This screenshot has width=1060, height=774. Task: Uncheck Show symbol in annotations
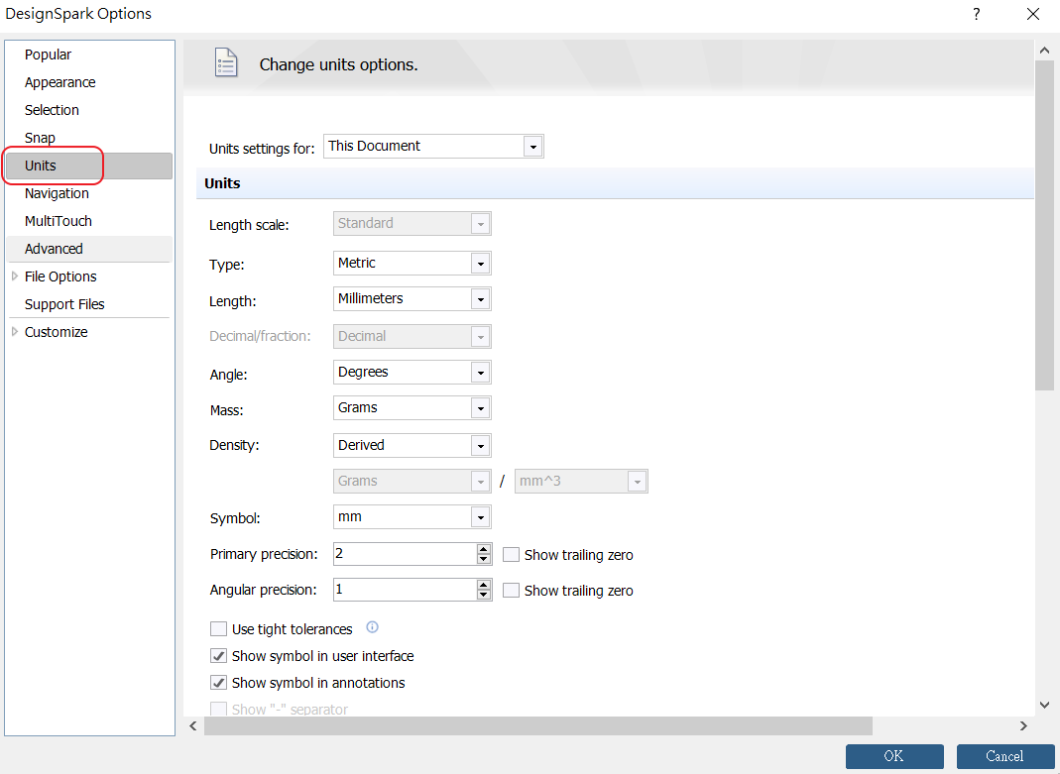tap(218, 683)
